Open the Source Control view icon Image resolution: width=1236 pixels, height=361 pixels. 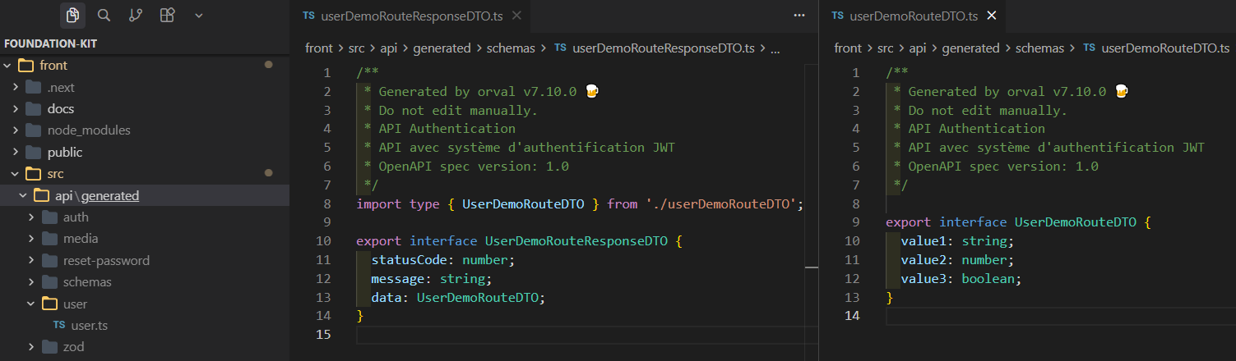[x=136, y=15]
